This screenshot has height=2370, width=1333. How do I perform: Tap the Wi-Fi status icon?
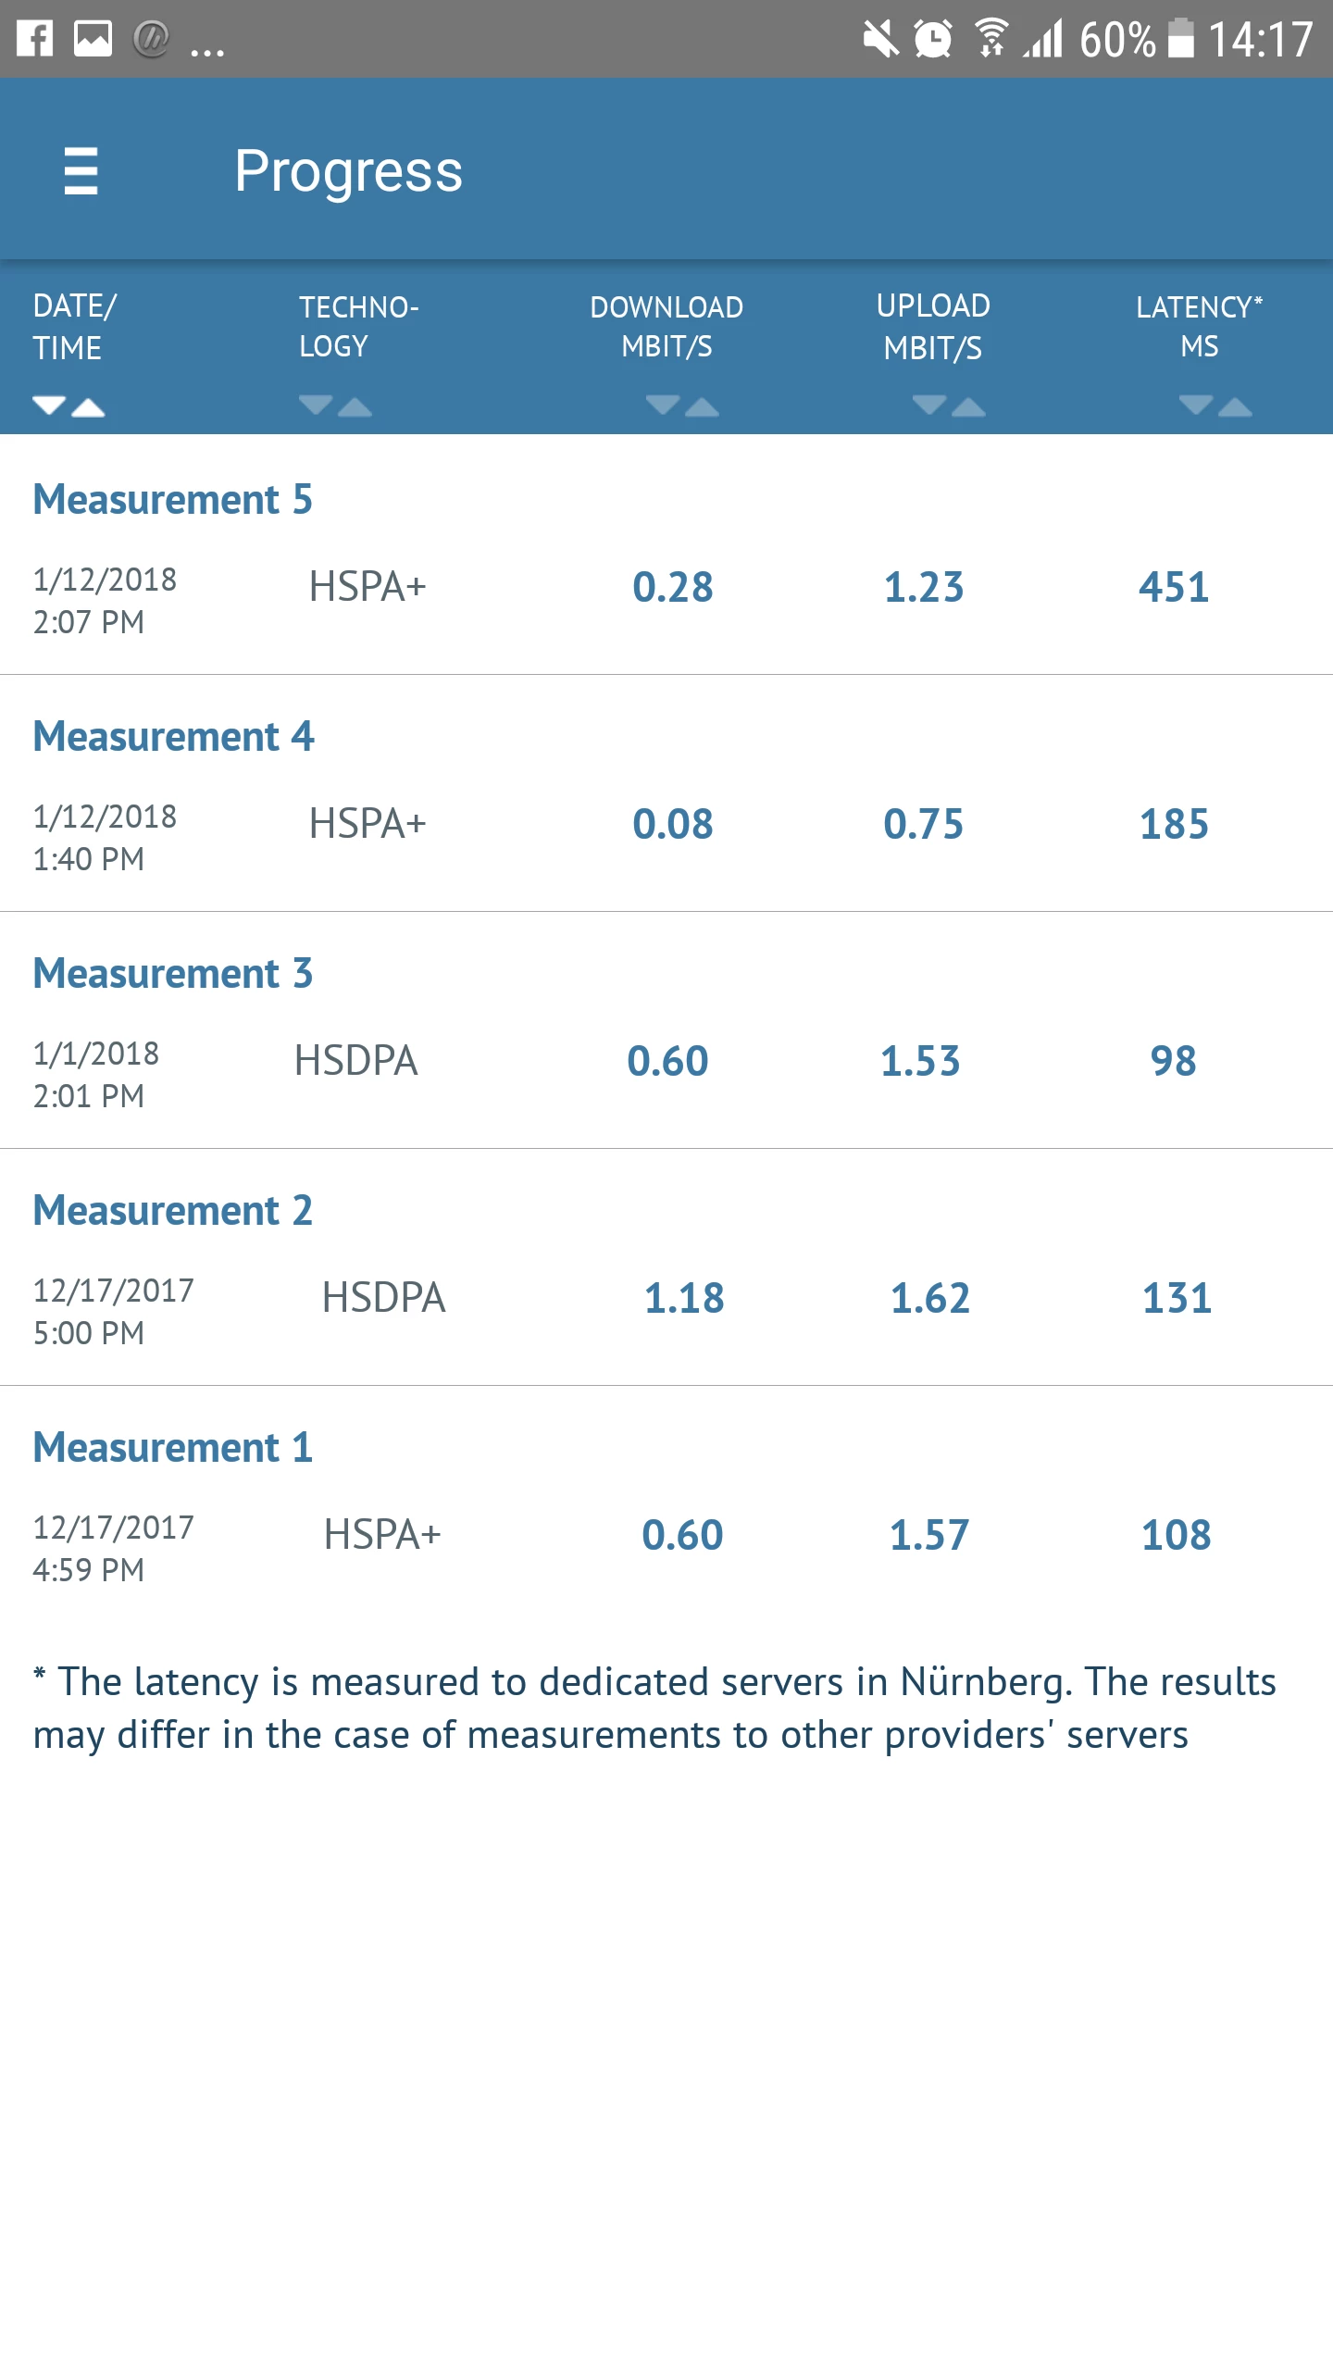992,39
